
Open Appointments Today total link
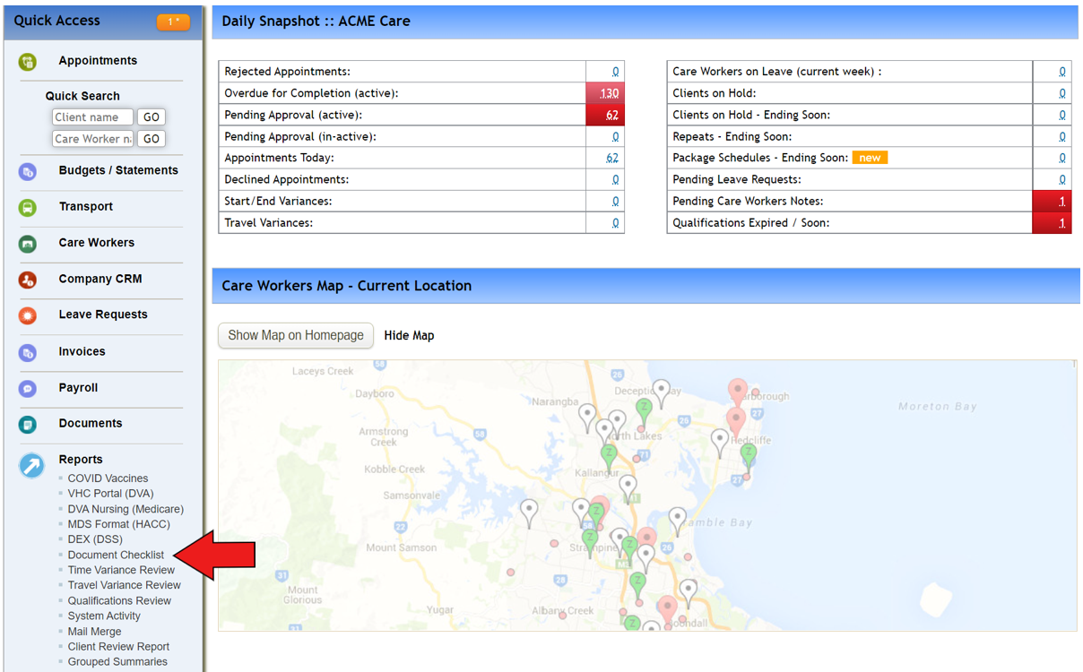click(x=613, y=158)
